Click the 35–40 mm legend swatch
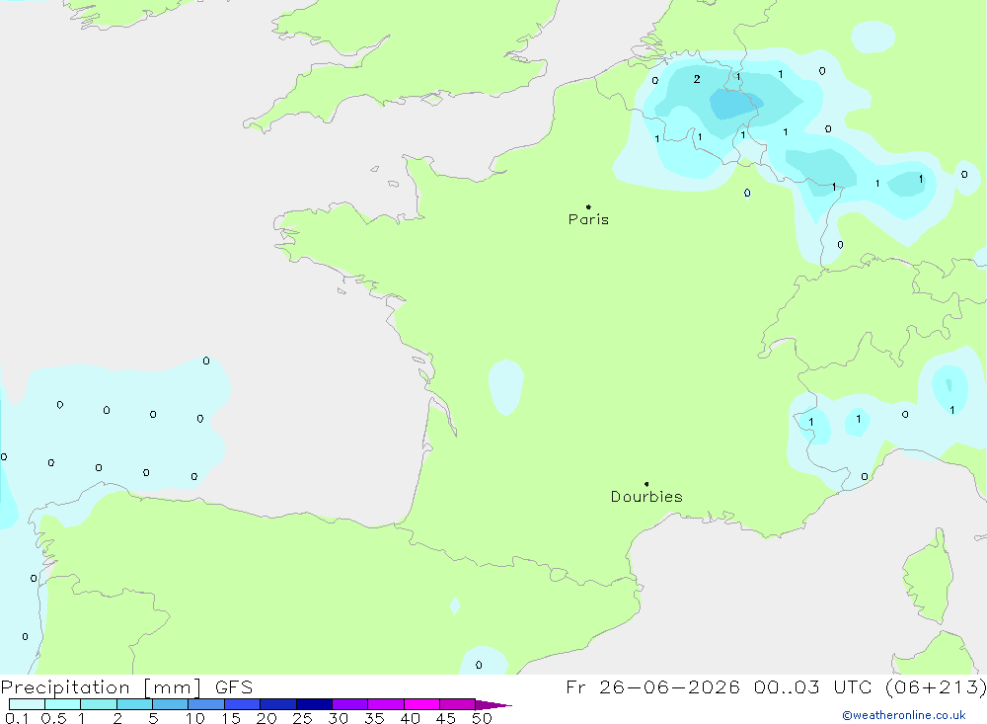987x724 pixels. tap(386, 704)
